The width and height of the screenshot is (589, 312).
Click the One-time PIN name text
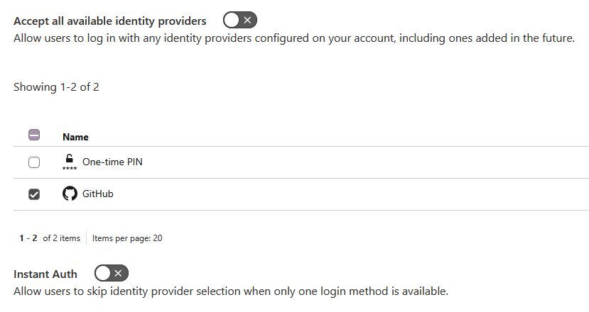112,162
